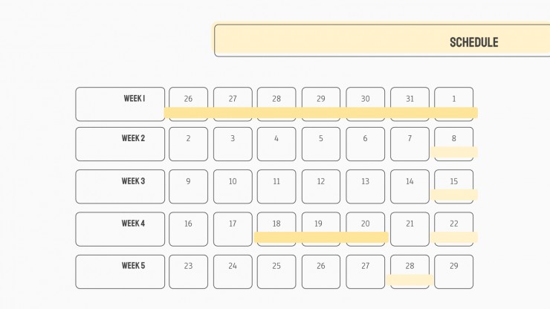Click the SCHEDULE title banner
The image size is (550, 309).
click(382, 40)
